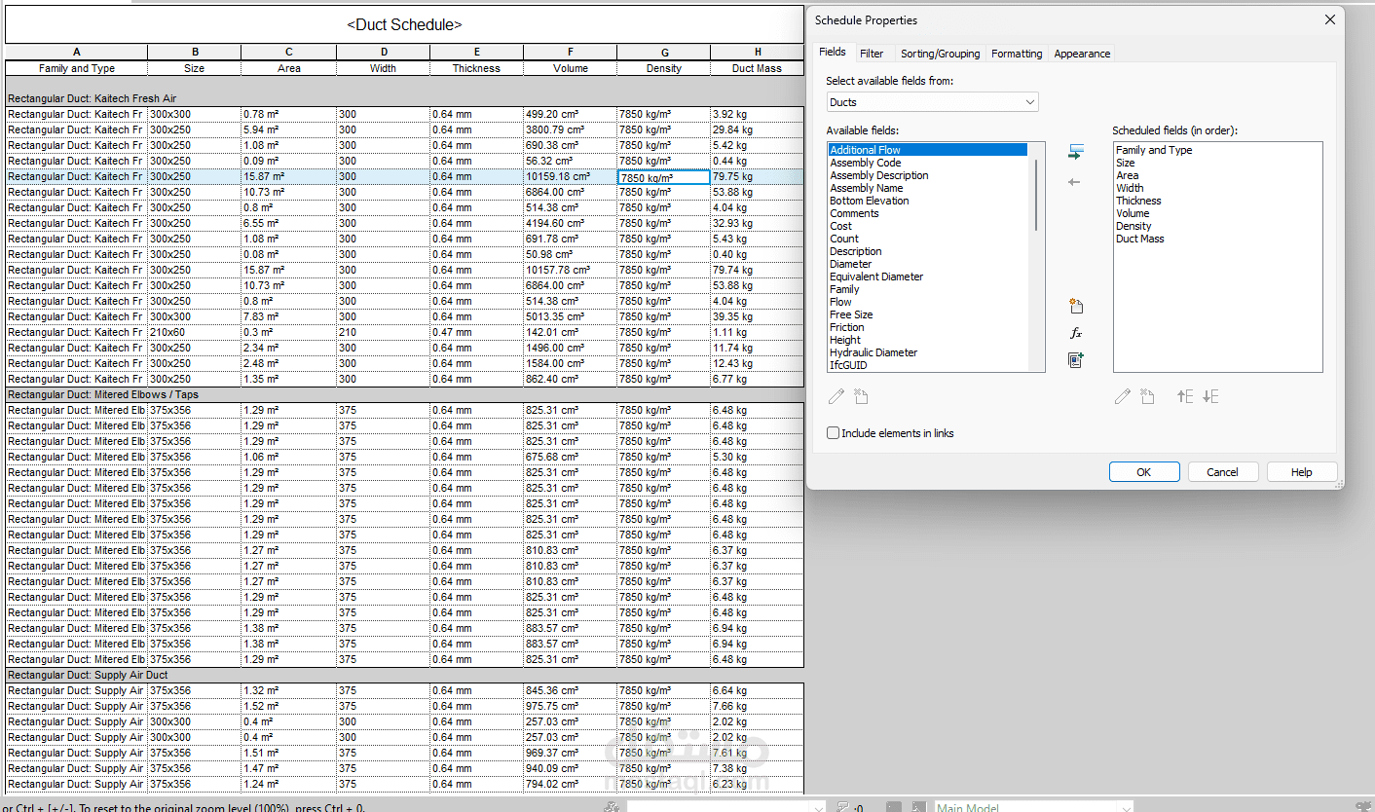
Task: Click the Available fields list scrollbar
Action: (x=1036, y=195)
